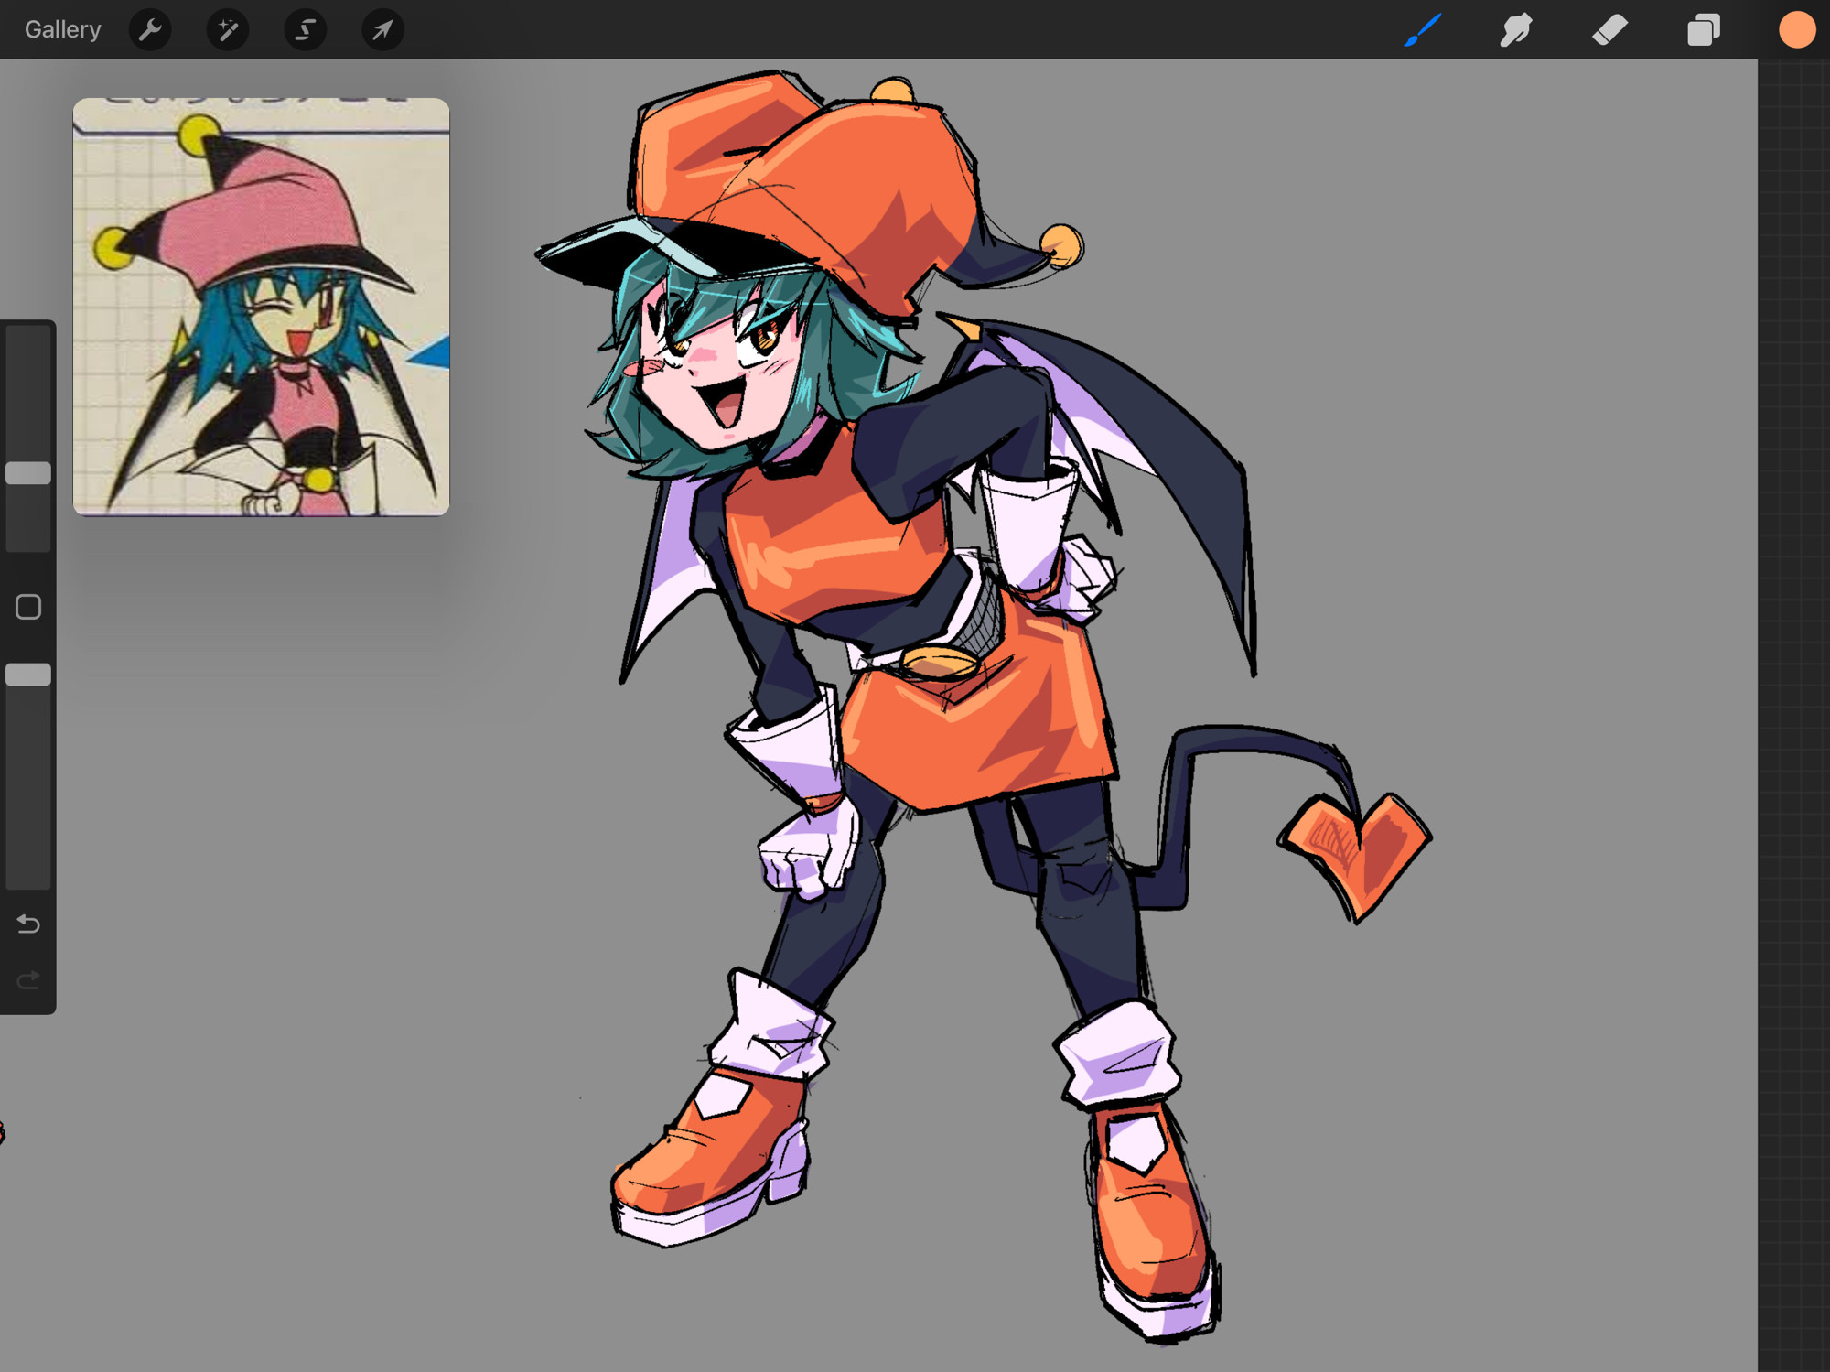This screenshot has height=1372, width=1830.
Task: Select the Brush tool
Action: (x=1423, y=29)
